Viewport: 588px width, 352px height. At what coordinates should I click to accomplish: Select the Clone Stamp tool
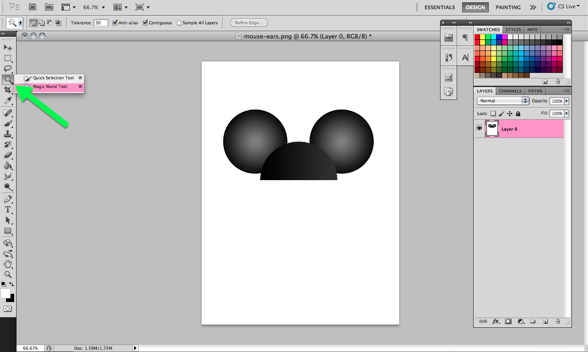coord(8,134)
